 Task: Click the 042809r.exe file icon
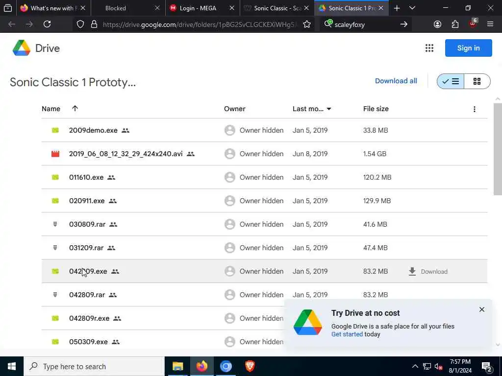click(x=55, y=318)
